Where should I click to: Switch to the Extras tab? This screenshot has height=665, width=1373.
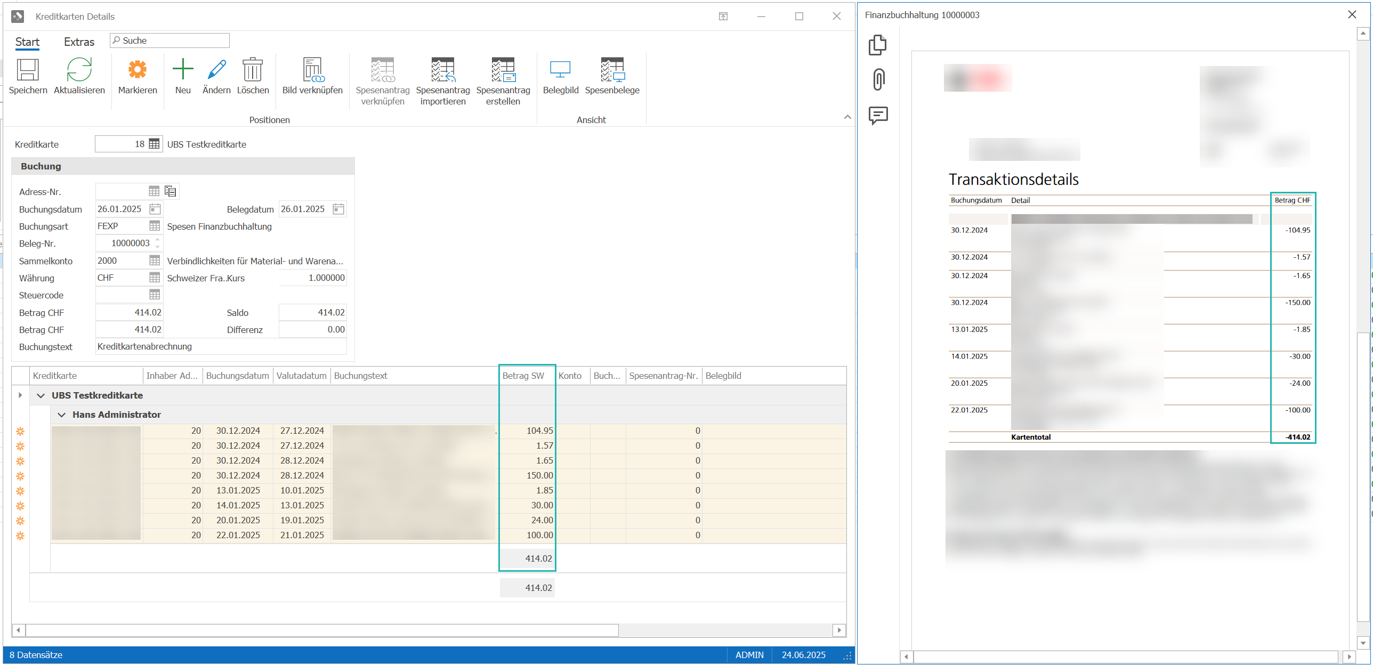79,42
